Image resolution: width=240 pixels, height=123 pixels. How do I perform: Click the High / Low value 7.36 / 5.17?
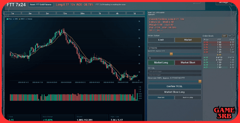tap(117, 120)
